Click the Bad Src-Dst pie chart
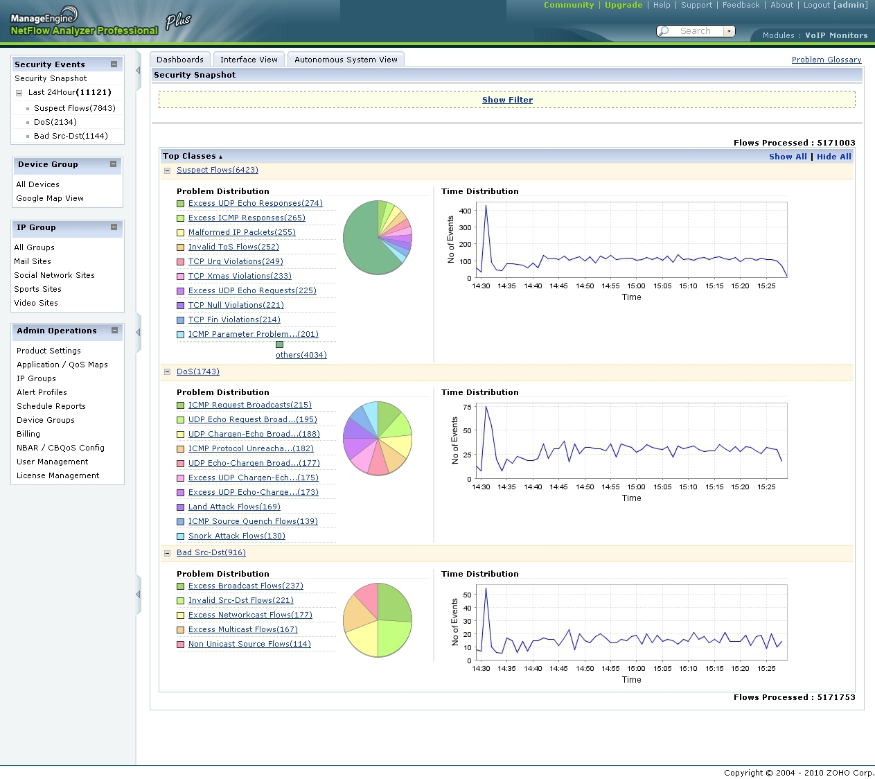Viewport: 875px width, 779px height. pyautogui.click(x=378, y=620)
